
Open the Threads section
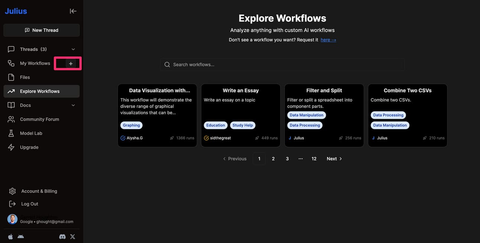pyautogui.click(x=42, y=49)
